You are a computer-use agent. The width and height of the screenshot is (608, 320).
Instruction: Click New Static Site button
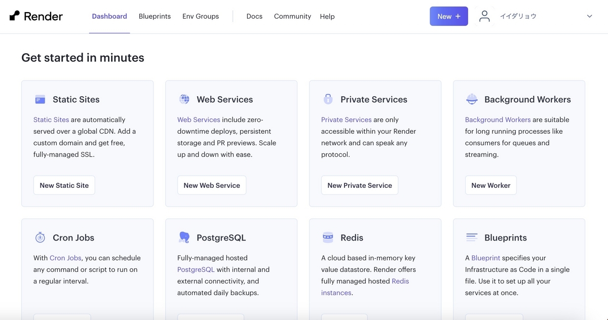(64, 185)
